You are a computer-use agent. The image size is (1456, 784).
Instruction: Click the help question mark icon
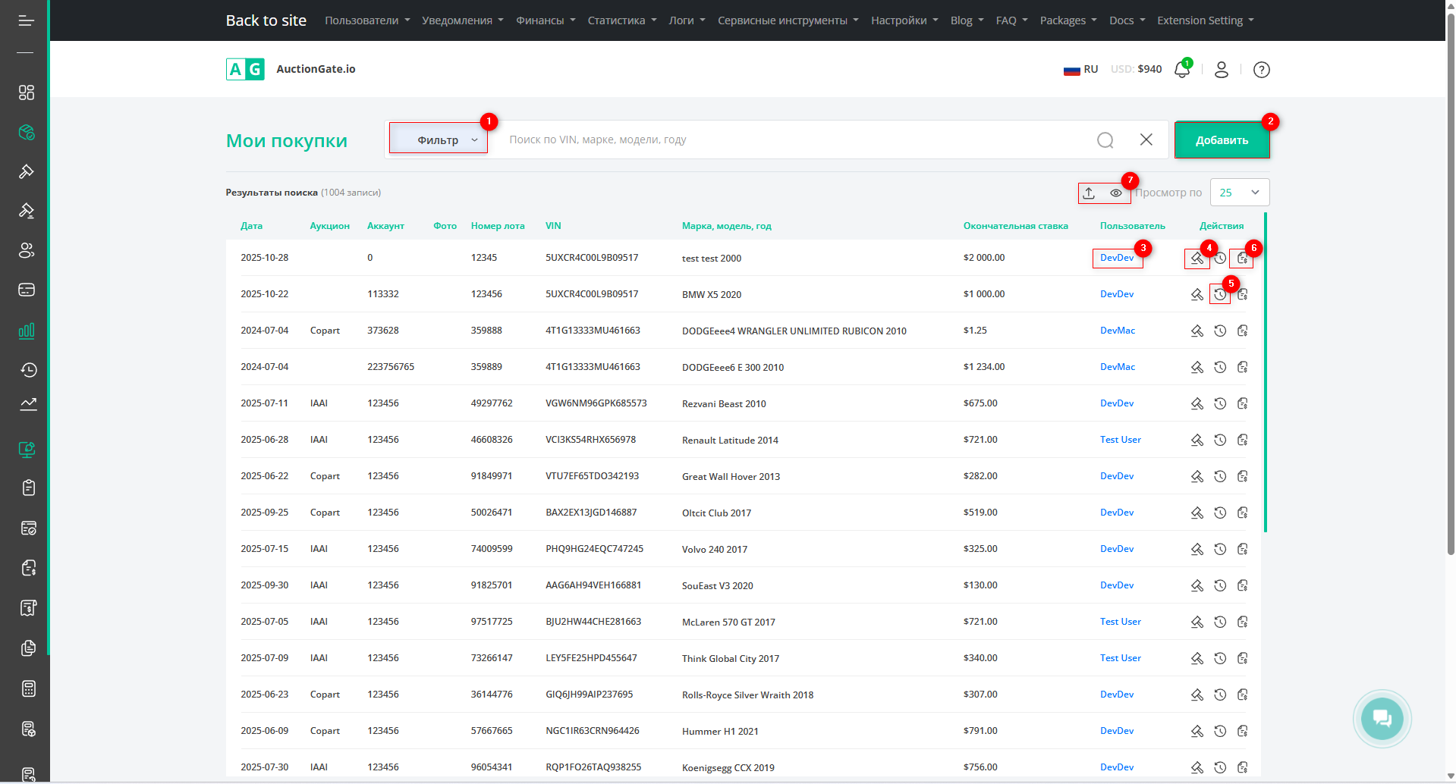(x=1261, y=70)
